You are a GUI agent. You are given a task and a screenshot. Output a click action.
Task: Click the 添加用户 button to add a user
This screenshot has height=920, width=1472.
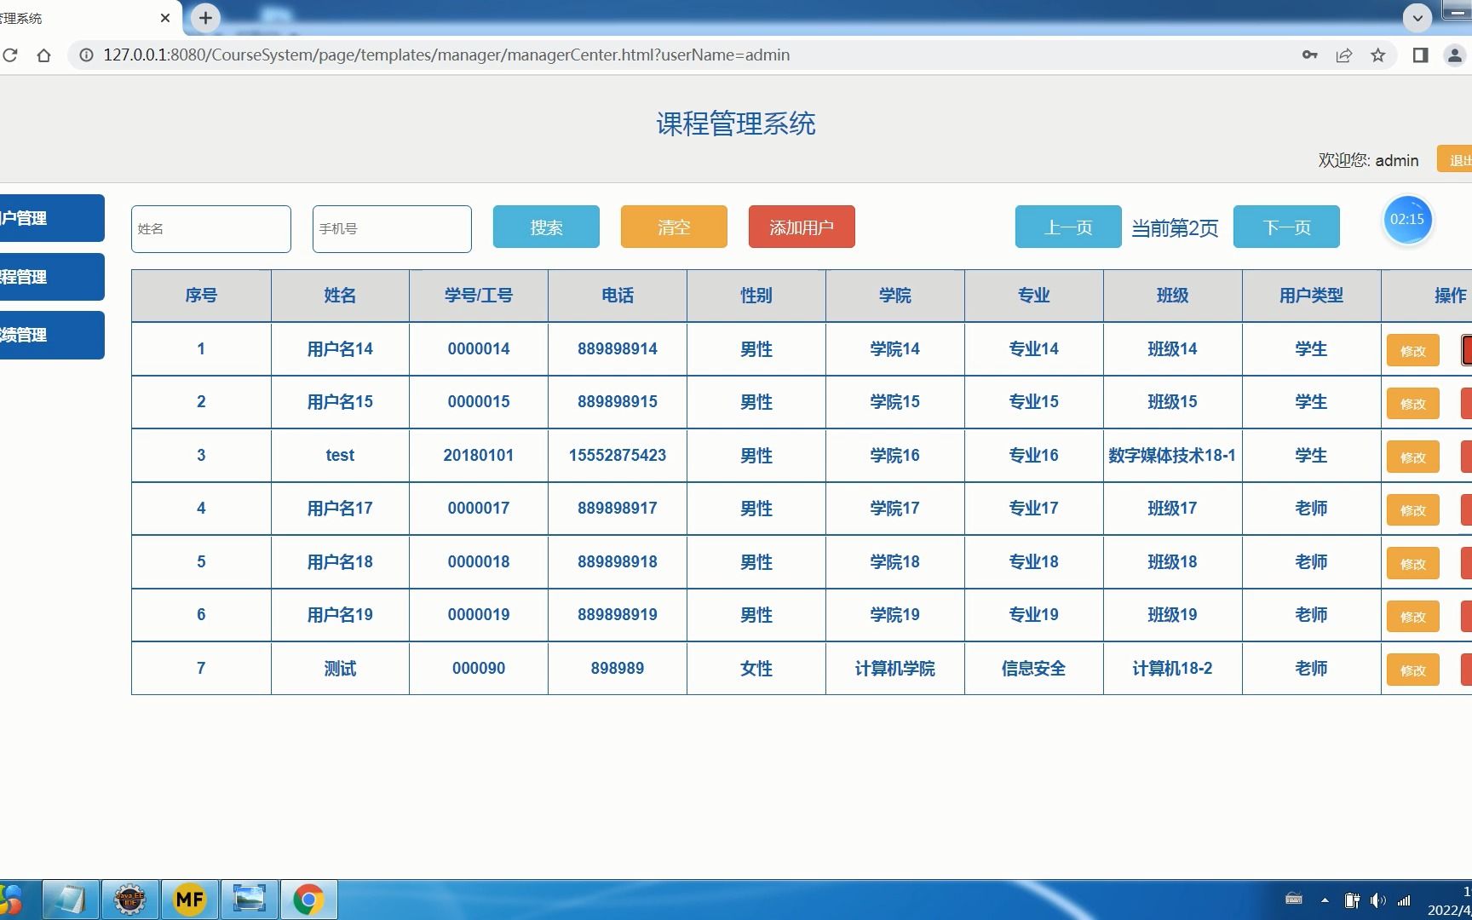(x=801, y=227)
